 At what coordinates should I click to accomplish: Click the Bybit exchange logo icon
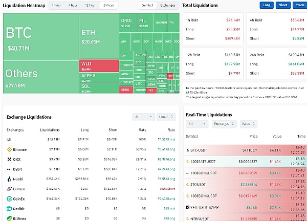9,169
